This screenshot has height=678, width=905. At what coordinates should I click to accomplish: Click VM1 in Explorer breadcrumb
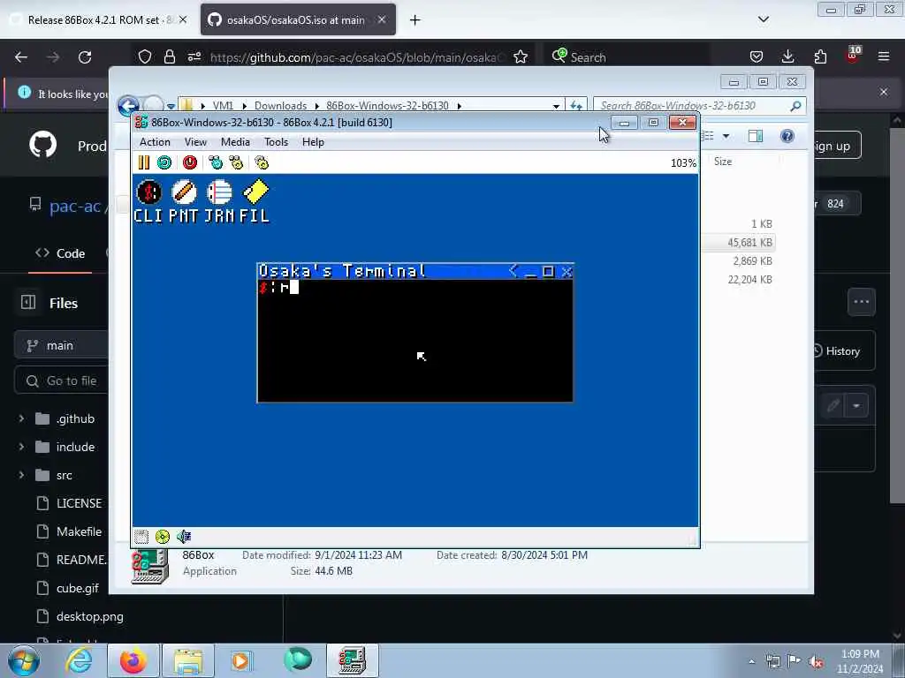(x=223, y=106)
